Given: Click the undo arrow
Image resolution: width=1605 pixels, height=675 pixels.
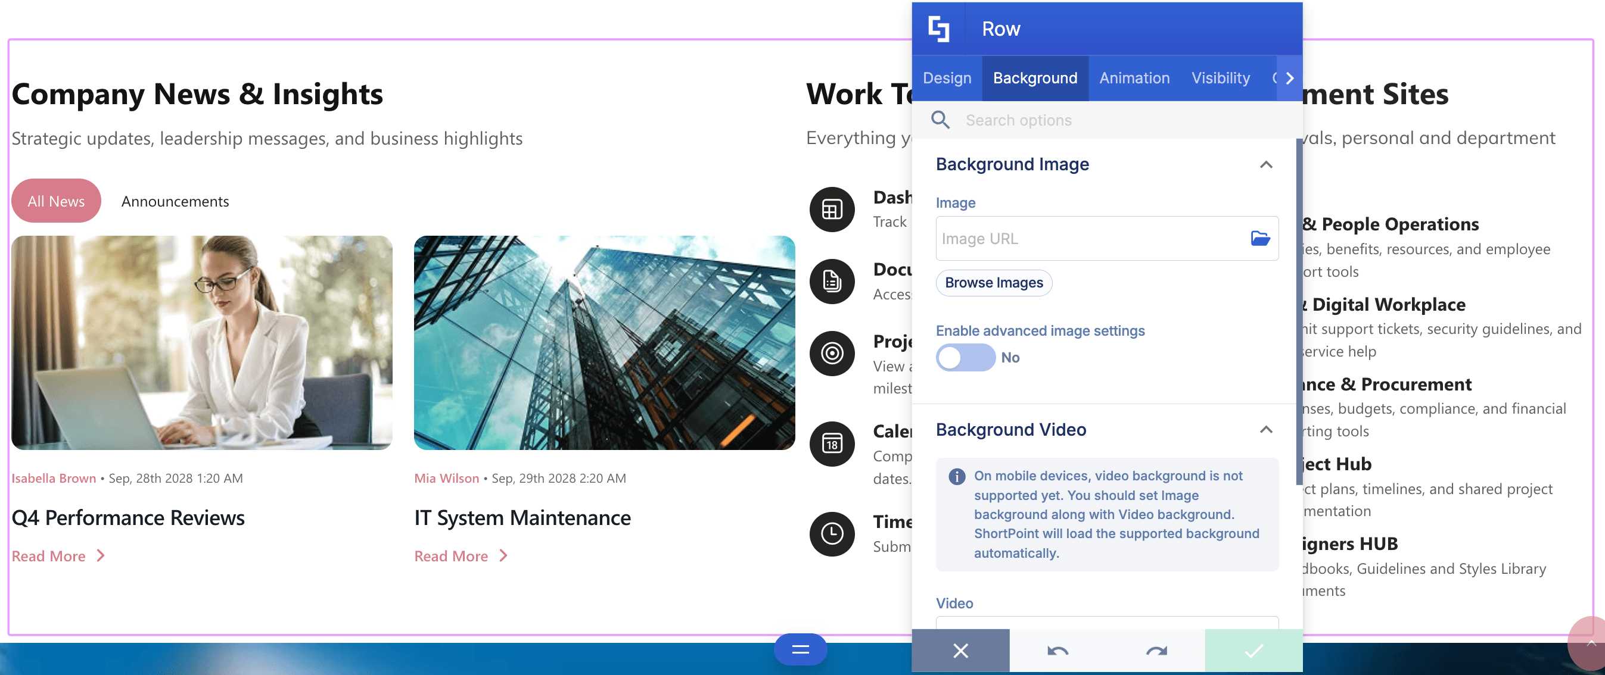Looking at the screenshot, I should pyautogui.click(x=1057, y=651).
